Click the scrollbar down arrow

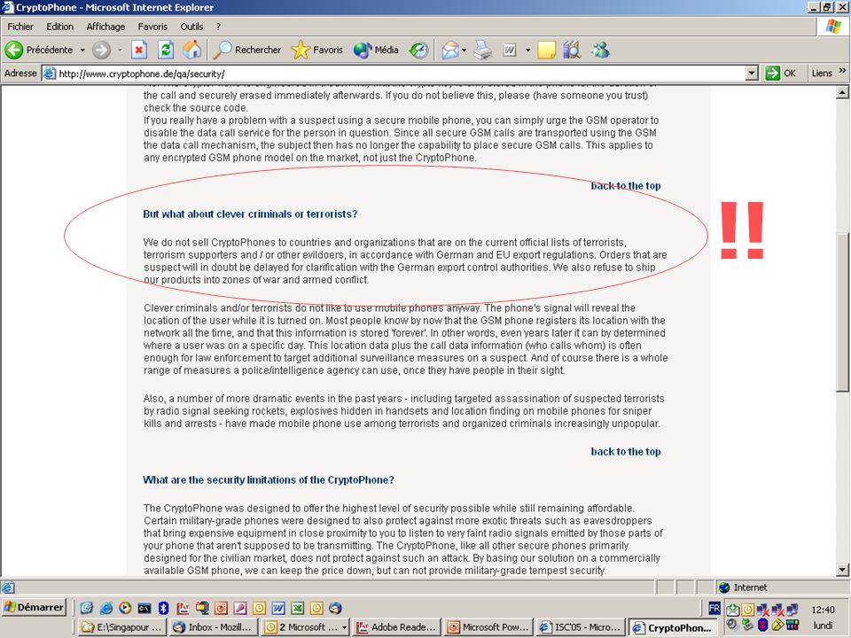pos(842,570)
